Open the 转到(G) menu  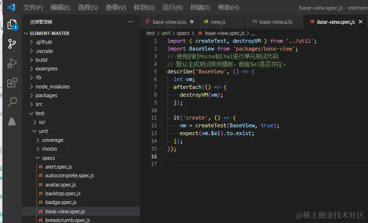click(144, 7)
